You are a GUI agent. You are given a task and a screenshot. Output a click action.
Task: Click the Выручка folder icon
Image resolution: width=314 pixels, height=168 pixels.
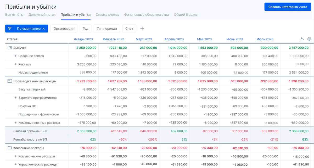(x=10, y=48)
